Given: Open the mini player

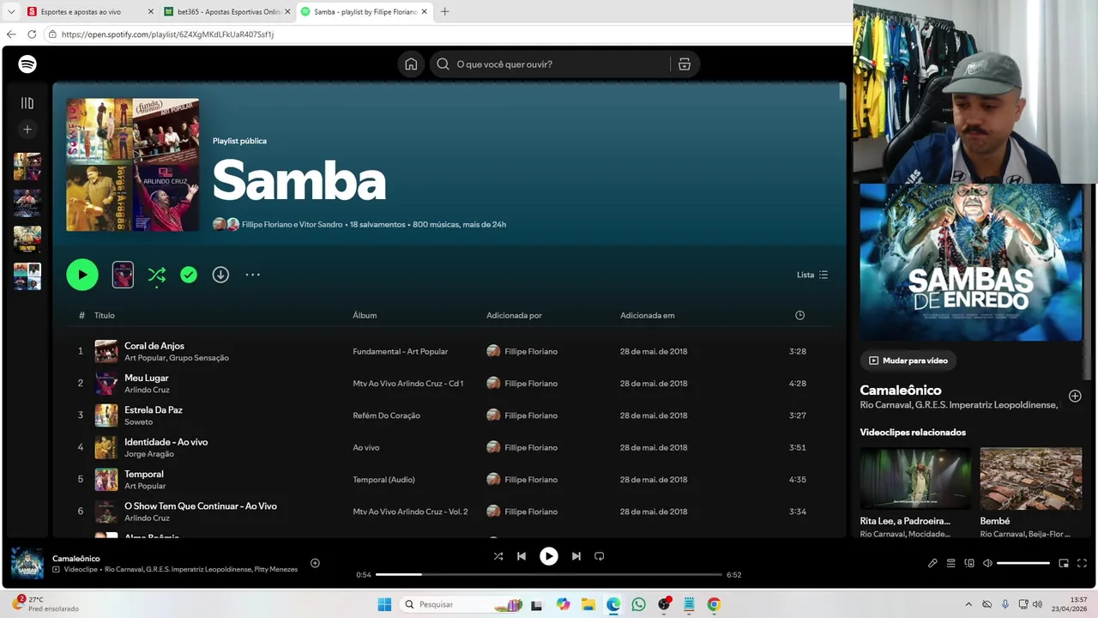Looking at the screenshot, I should pyautogui.click(x=1064, y=563).
